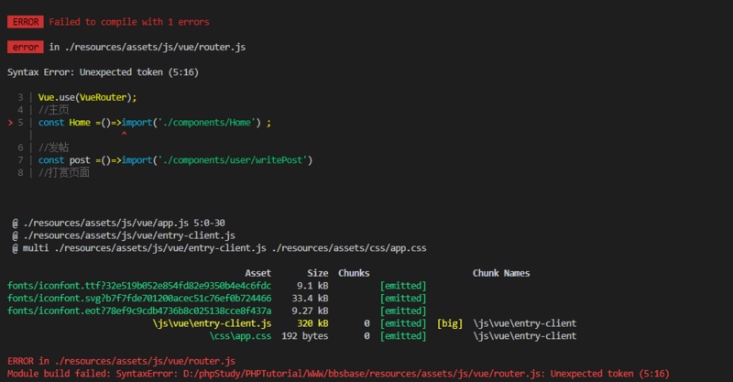Click the '9.1 kB' size value
Image resolution: width=733 pixels, height=382 pixels.
(312, 286)
